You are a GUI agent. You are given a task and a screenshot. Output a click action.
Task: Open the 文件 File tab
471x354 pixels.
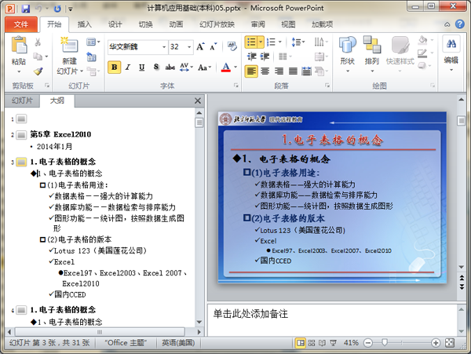point(21,24)
